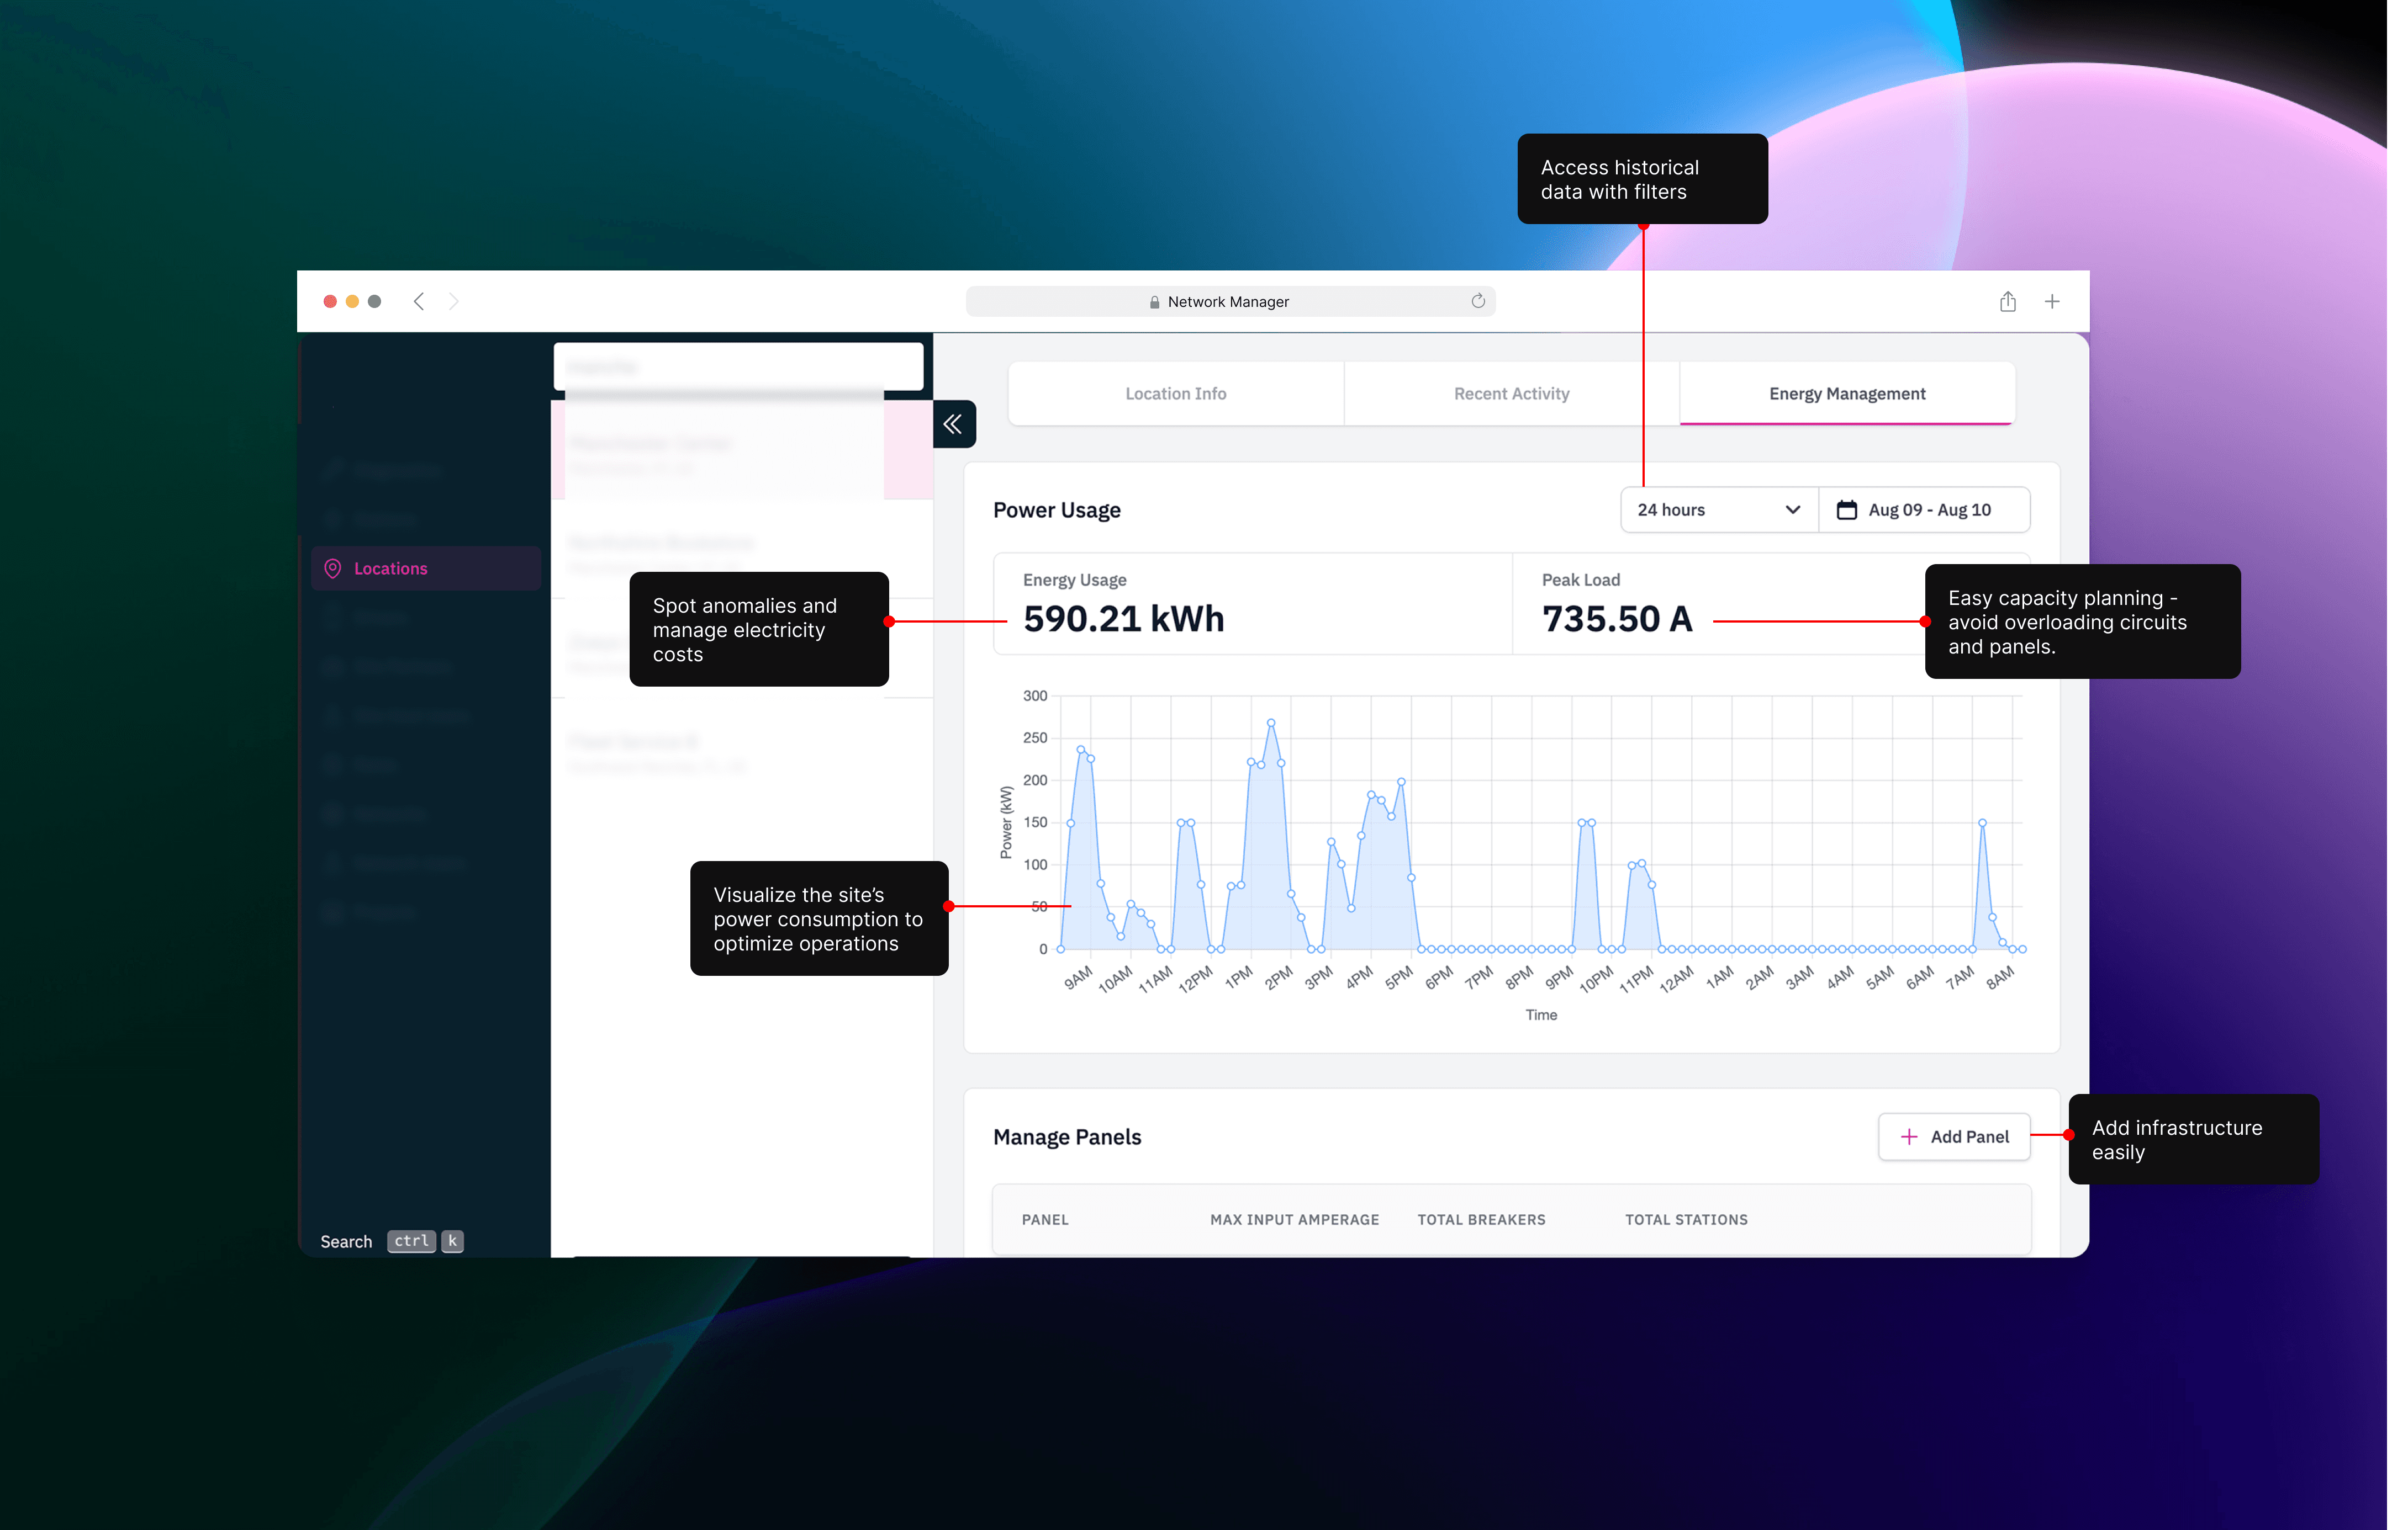Click the calendar icon by date range
Image resolution: width=2408 pixels, height=1530 pixels.
coord(1846,509)
